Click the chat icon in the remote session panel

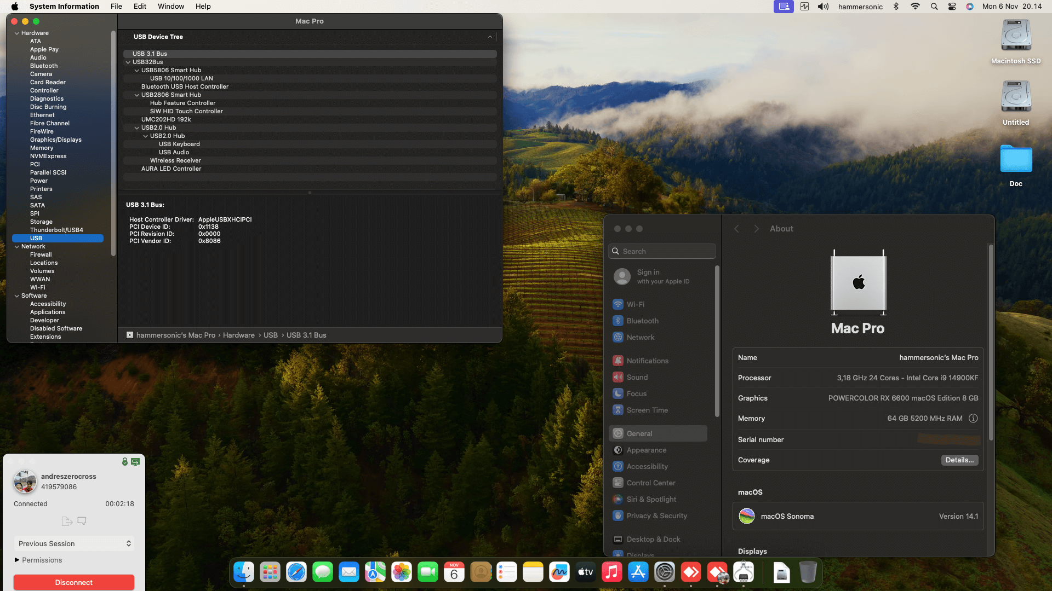tap(82, 521)
